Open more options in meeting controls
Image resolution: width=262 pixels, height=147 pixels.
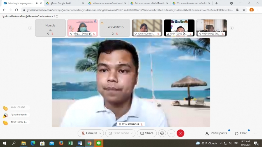pos(171,133)
